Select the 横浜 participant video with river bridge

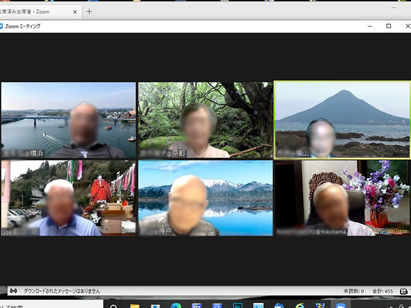68,120
